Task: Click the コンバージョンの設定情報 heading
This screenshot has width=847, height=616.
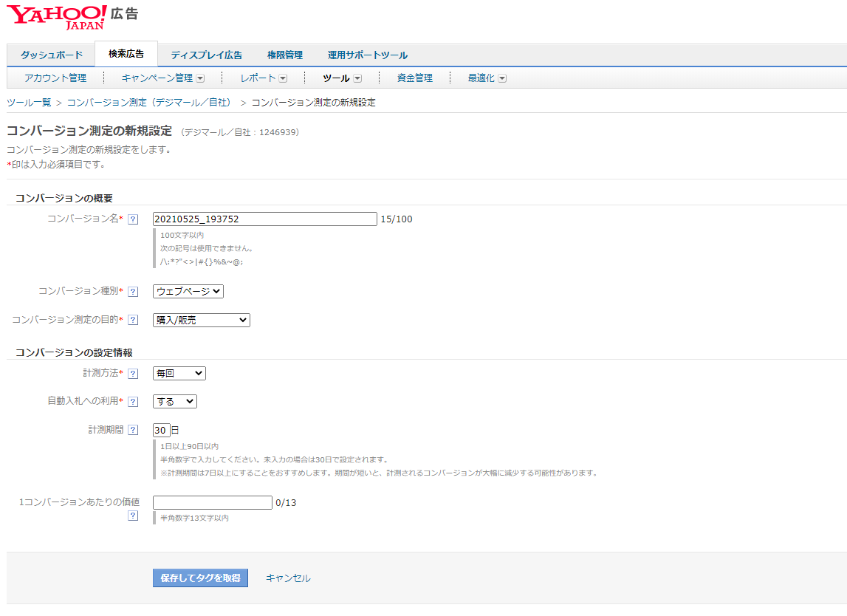Action: click(x=73, y=353)
